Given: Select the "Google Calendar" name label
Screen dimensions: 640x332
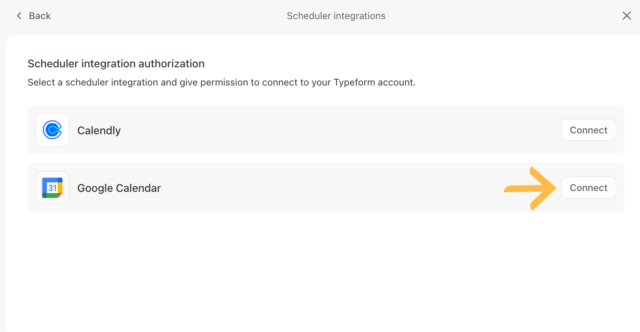Looking at the screenshot, I should (x=119, y=188).
